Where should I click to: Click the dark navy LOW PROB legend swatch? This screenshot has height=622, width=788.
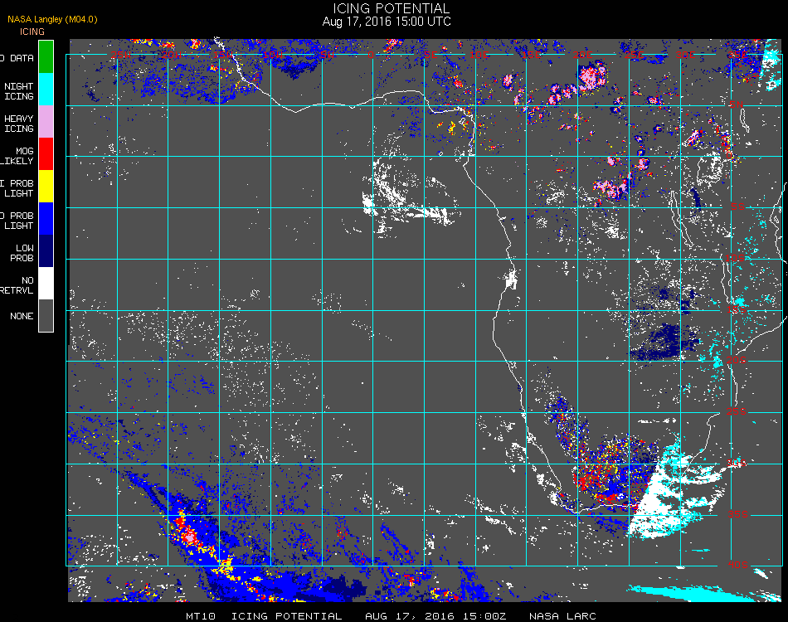coord(46,251)
